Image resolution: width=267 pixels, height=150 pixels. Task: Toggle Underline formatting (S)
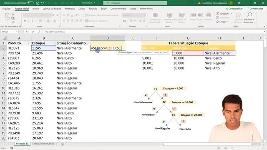pyautogui.click(x=33, y=21)
